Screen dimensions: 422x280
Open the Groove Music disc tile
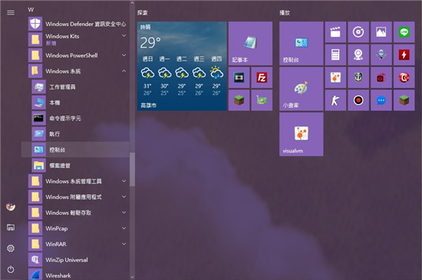(x=358, y=32)
